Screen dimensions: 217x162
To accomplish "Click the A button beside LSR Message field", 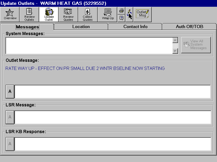I will [x=10, y=117].
